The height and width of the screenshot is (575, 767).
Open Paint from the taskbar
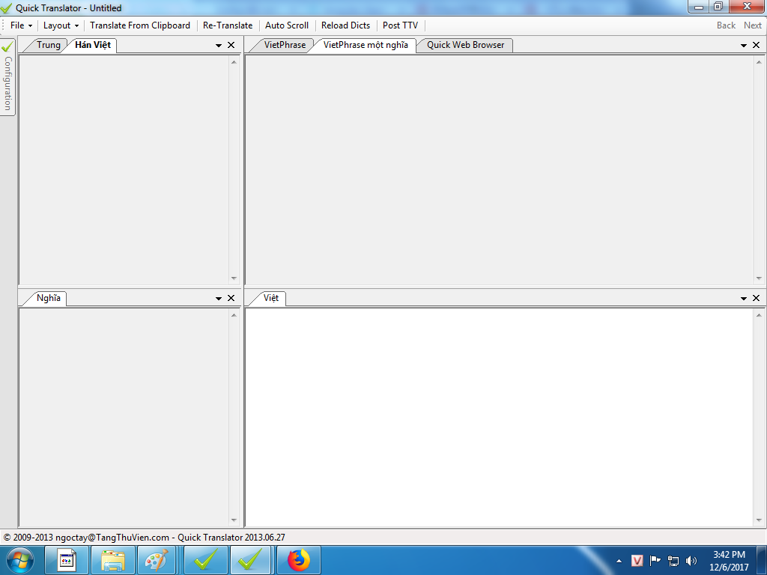click(157, 560)
